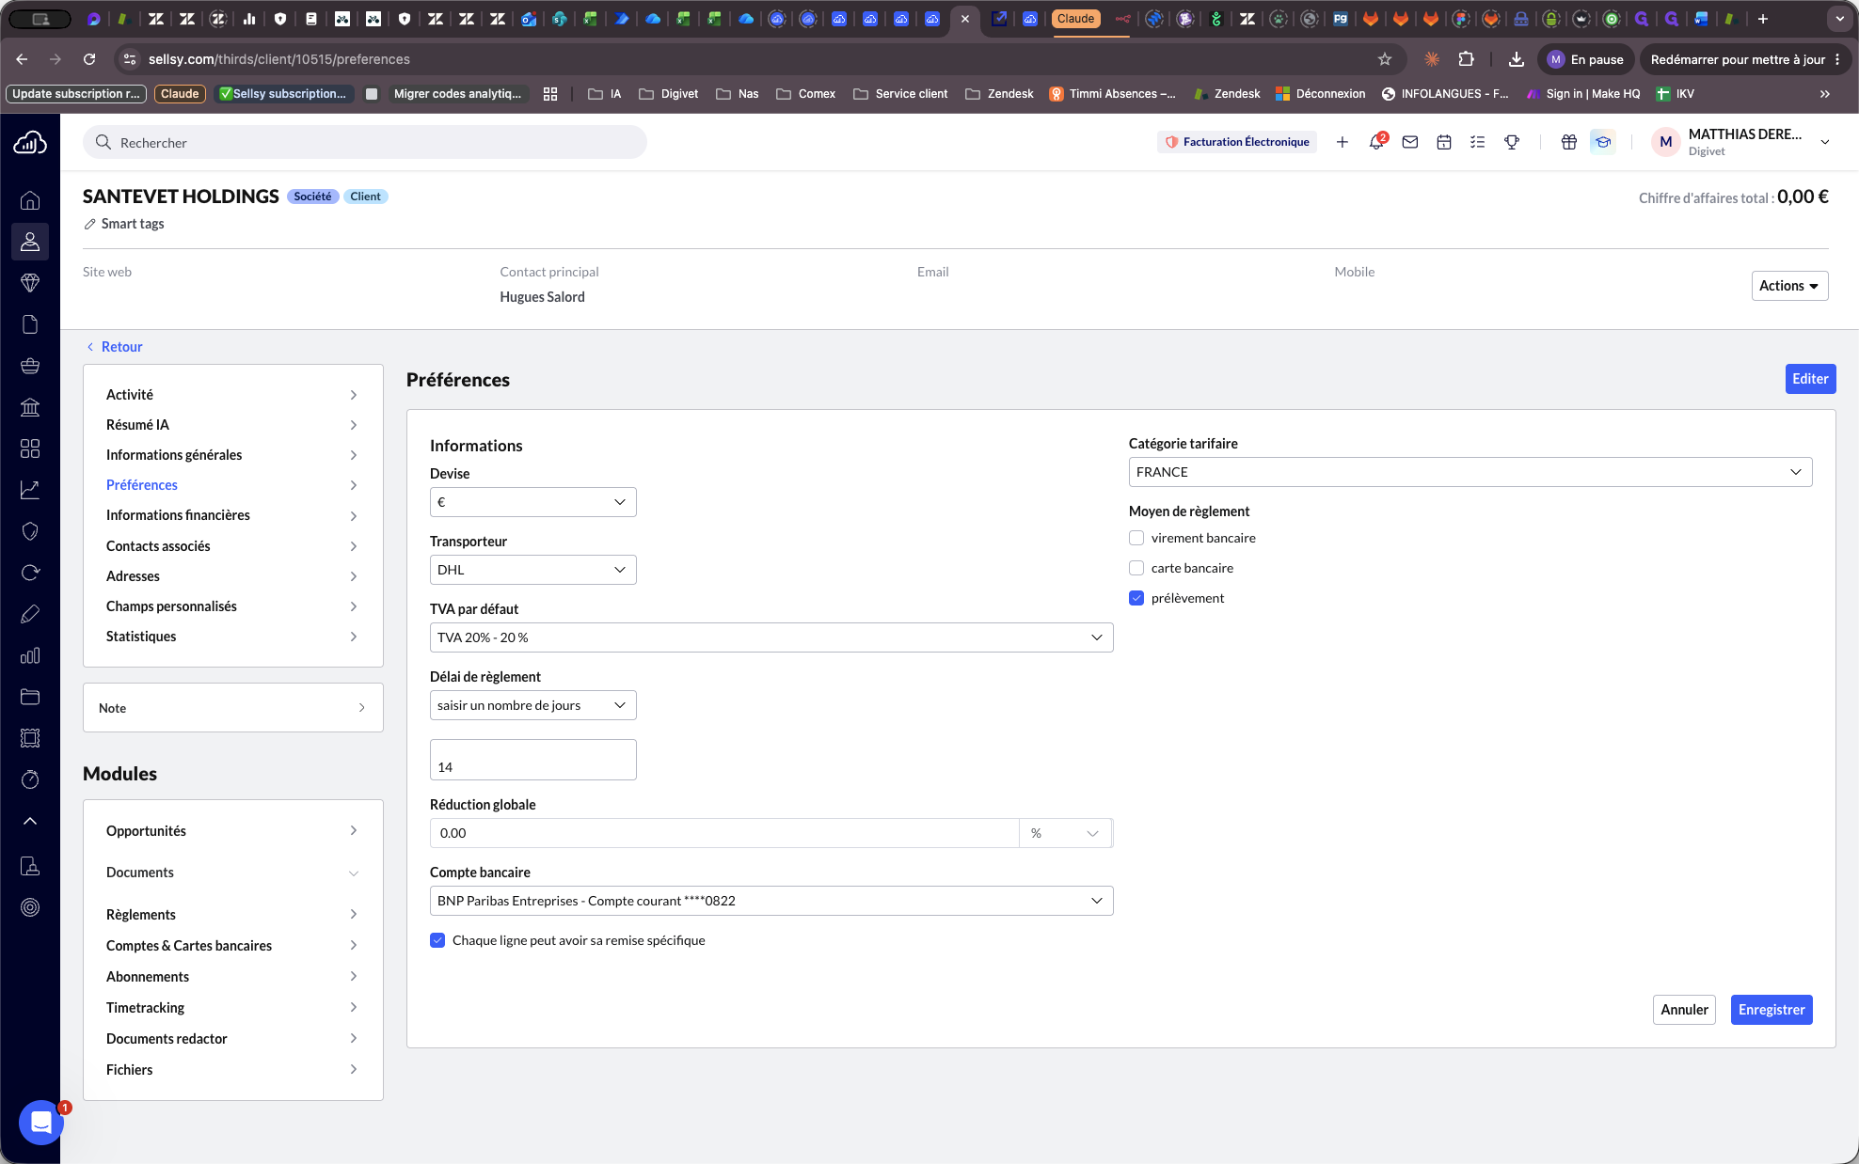
Task: Open the notifications bell icon
Action: pos(1376,142)
